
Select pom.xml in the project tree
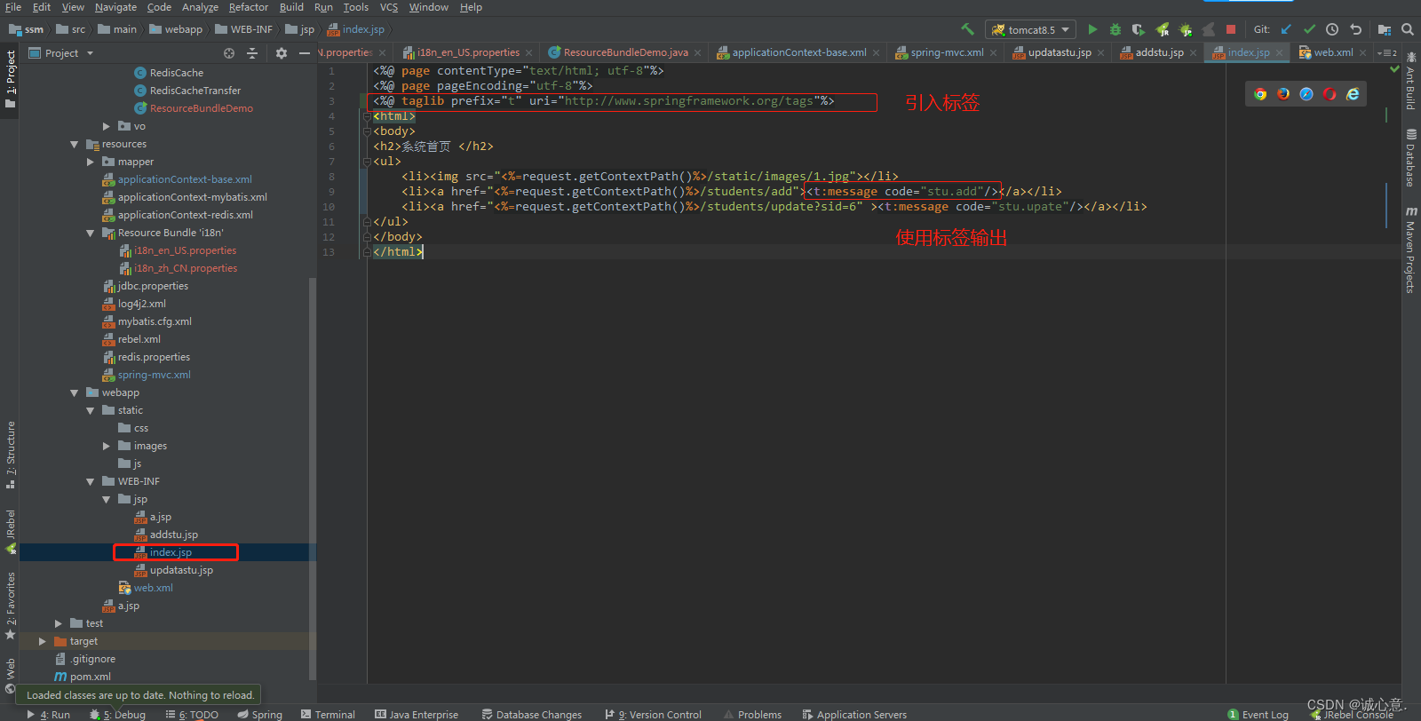[x=90, y=677]
